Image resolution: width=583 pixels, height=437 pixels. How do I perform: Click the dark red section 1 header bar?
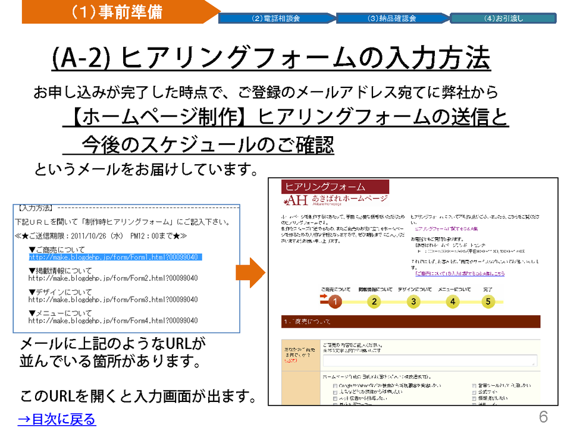(410, 322)
